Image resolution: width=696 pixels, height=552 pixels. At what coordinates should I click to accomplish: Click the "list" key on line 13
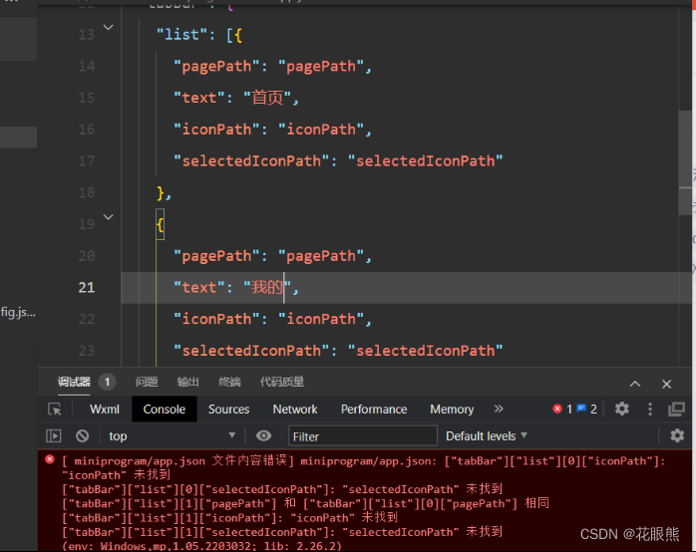[181, 35]
